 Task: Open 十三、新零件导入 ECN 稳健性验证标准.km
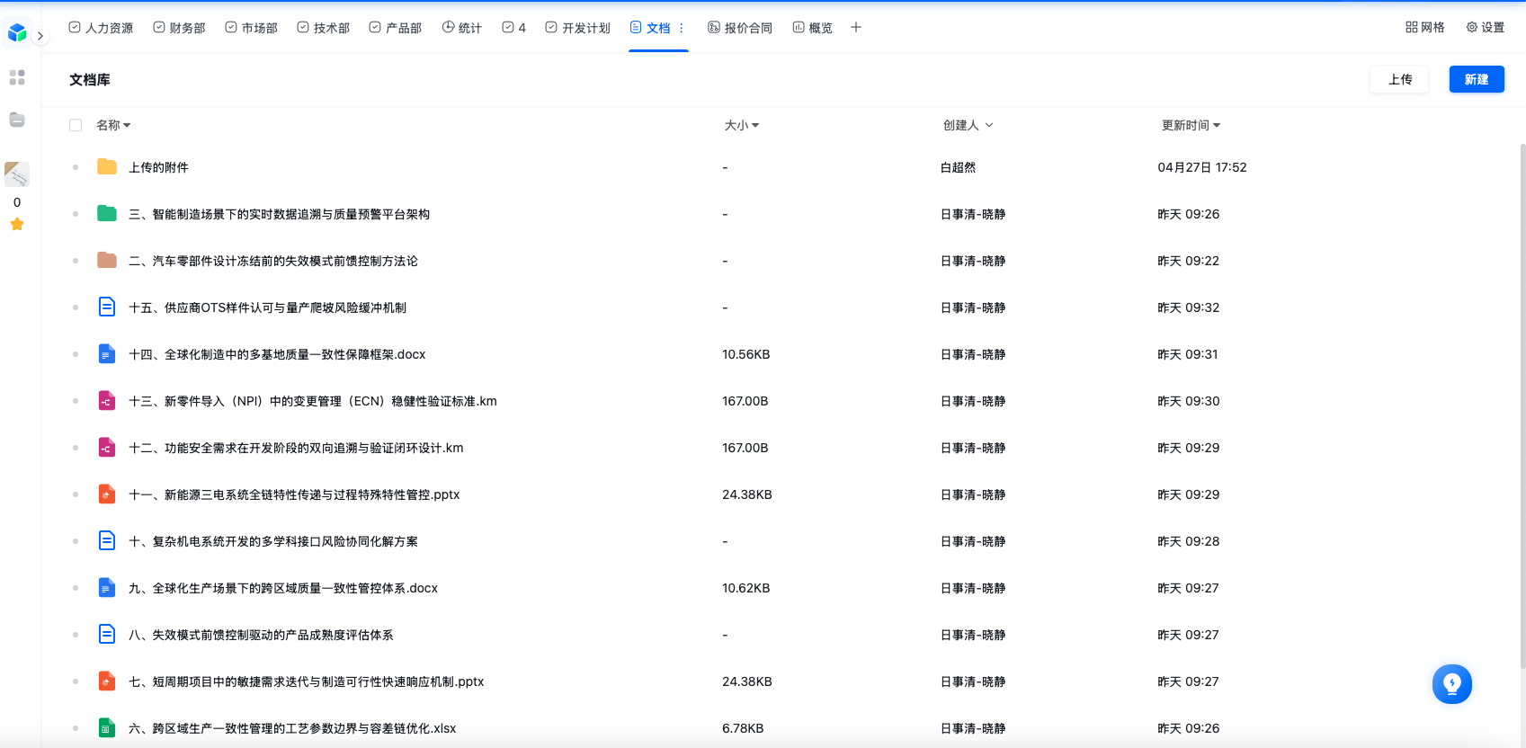coord(313,401)
